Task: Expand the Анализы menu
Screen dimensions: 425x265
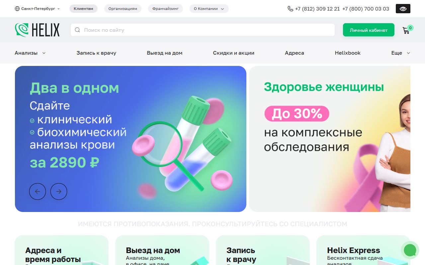Action: (30, 53)
